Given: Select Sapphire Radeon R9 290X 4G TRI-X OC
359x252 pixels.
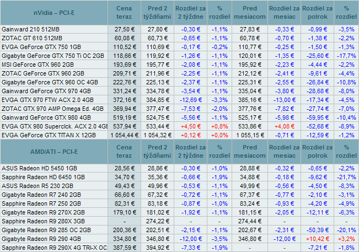Looking at the screenshot, I should click(x=54, y=248).
